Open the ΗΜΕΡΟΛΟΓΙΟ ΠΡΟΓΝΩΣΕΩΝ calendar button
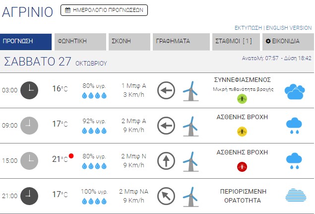The width and height of the screenshot is (315, 214). (x=104, y=9)
